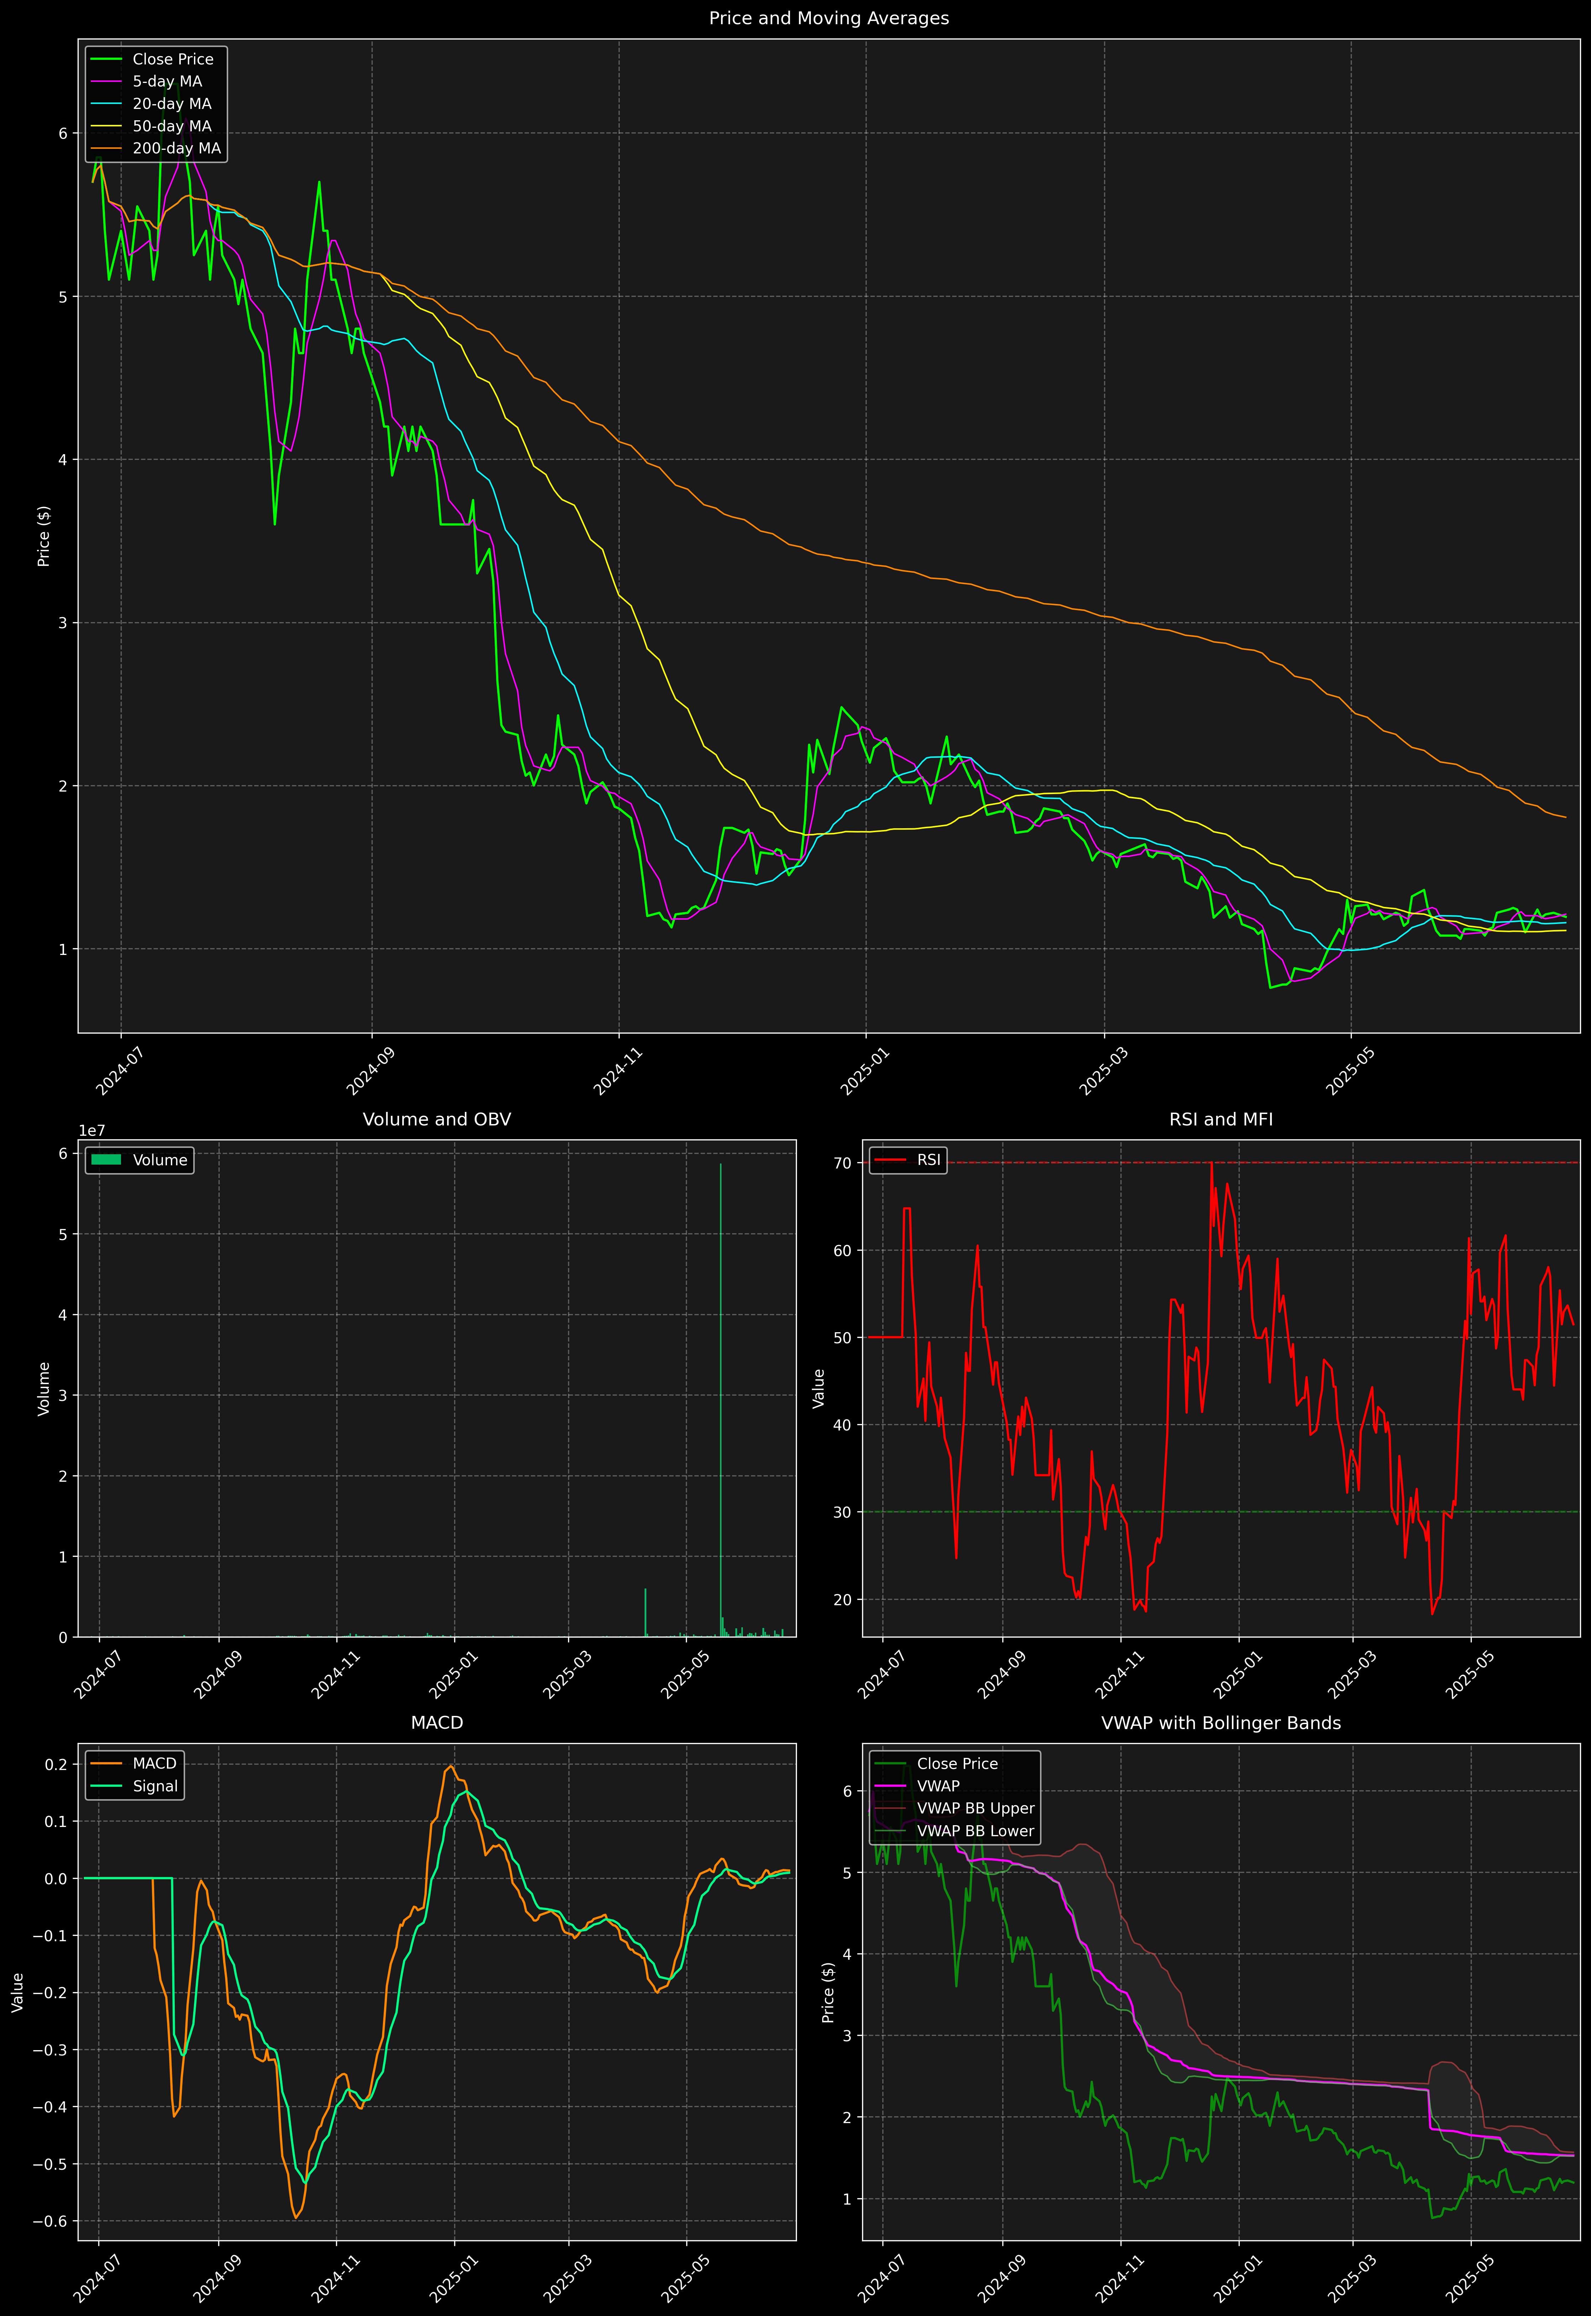Select 'Close Price' in the top chart legend

click(x=173, y=60)
